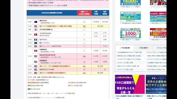Viewport: 177px width, 99px height.
Task: Open the バイナリーオプション取扱 link
Action: click(x=157, y=59)
